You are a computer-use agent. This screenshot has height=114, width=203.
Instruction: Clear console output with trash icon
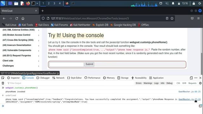pyautogui.click(x=3, y=83)
